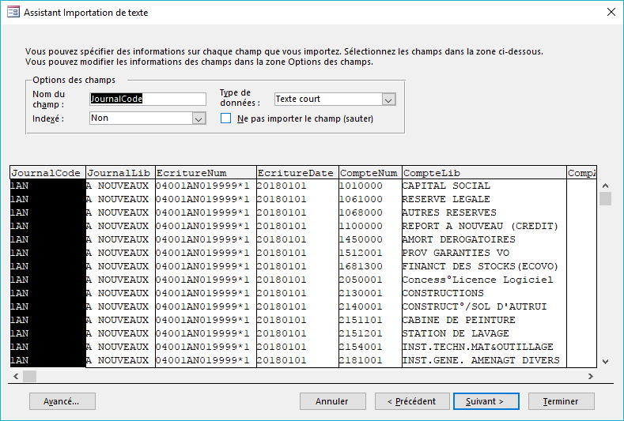Open the 'Type de données' dropdown

point(388,100)
